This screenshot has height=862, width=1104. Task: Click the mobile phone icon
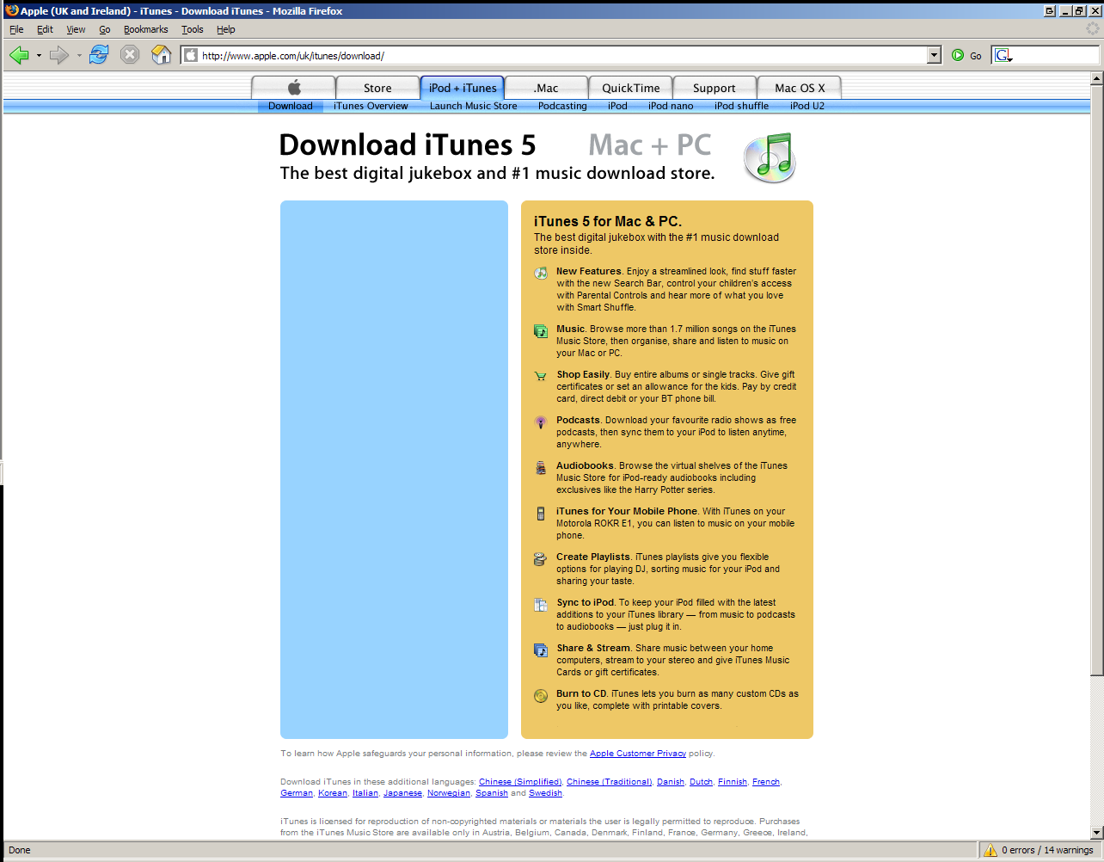click(x=541, y=514)
